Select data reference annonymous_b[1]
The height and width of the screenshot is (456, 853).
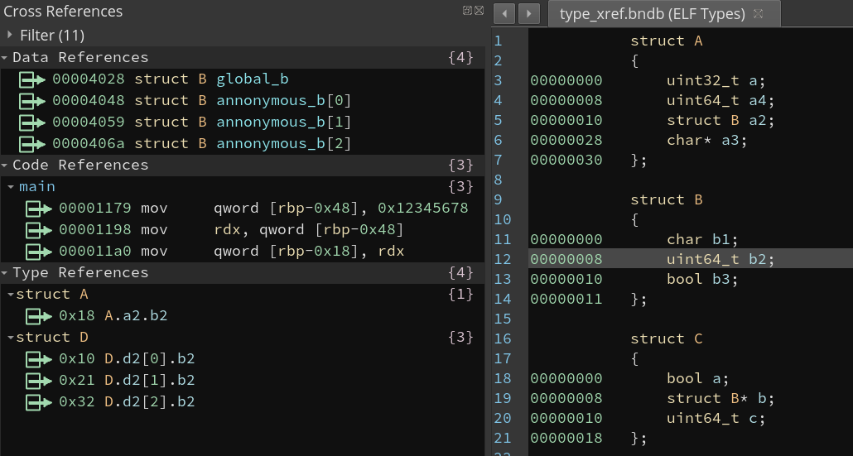[x=242, y=122]
